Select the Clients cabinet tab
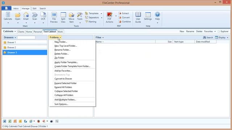The height and width of the screenshot is (130, 232). tap(21, 32)
